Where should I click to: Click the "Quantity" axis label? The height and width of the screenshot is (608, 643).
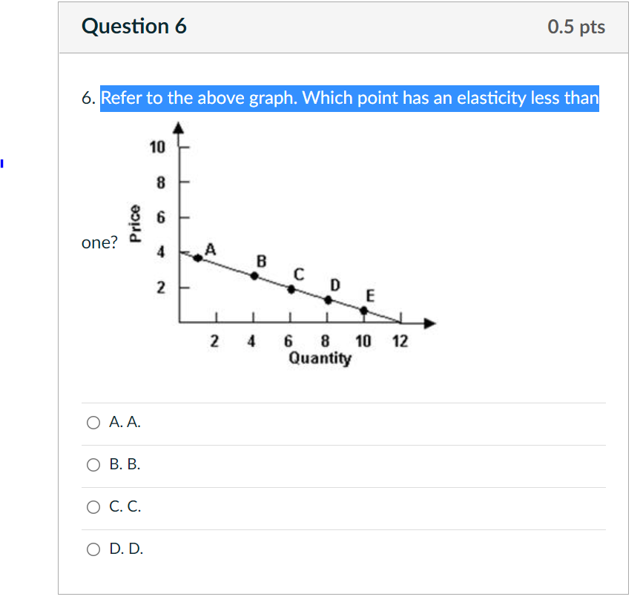tap(320, 359)
